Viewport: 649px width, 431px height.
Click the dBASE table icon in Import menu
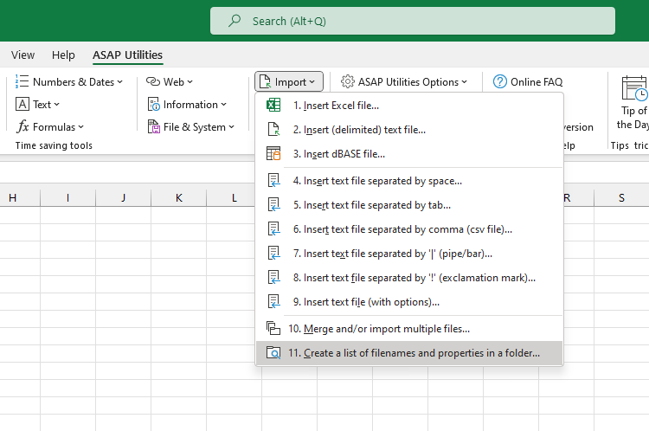click(273, 153)
